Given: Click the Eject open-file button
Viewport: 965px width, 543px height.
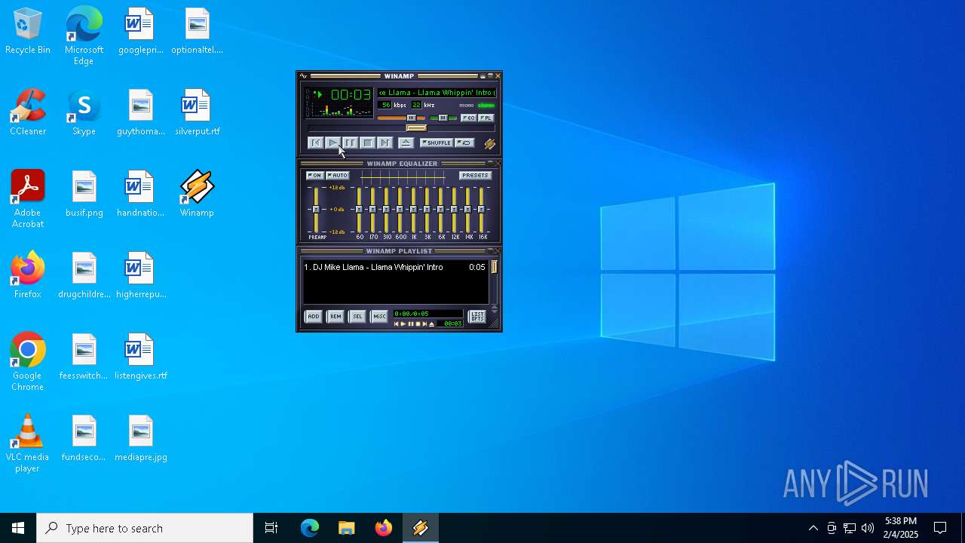Looking at the screenshot, I should tap(406, 143).
